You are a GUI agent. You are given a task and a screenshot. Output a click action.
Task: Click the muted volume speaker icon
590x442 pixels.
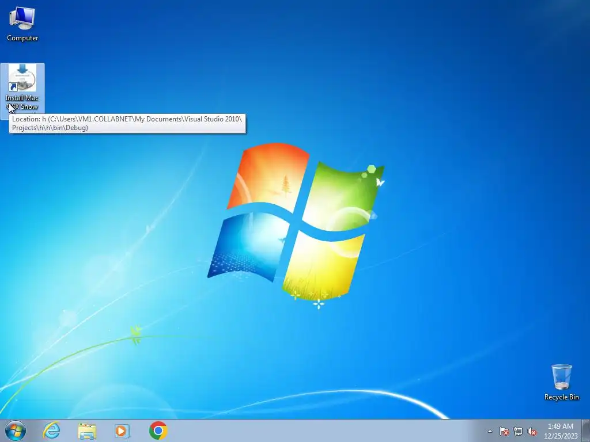click(532, 431)
